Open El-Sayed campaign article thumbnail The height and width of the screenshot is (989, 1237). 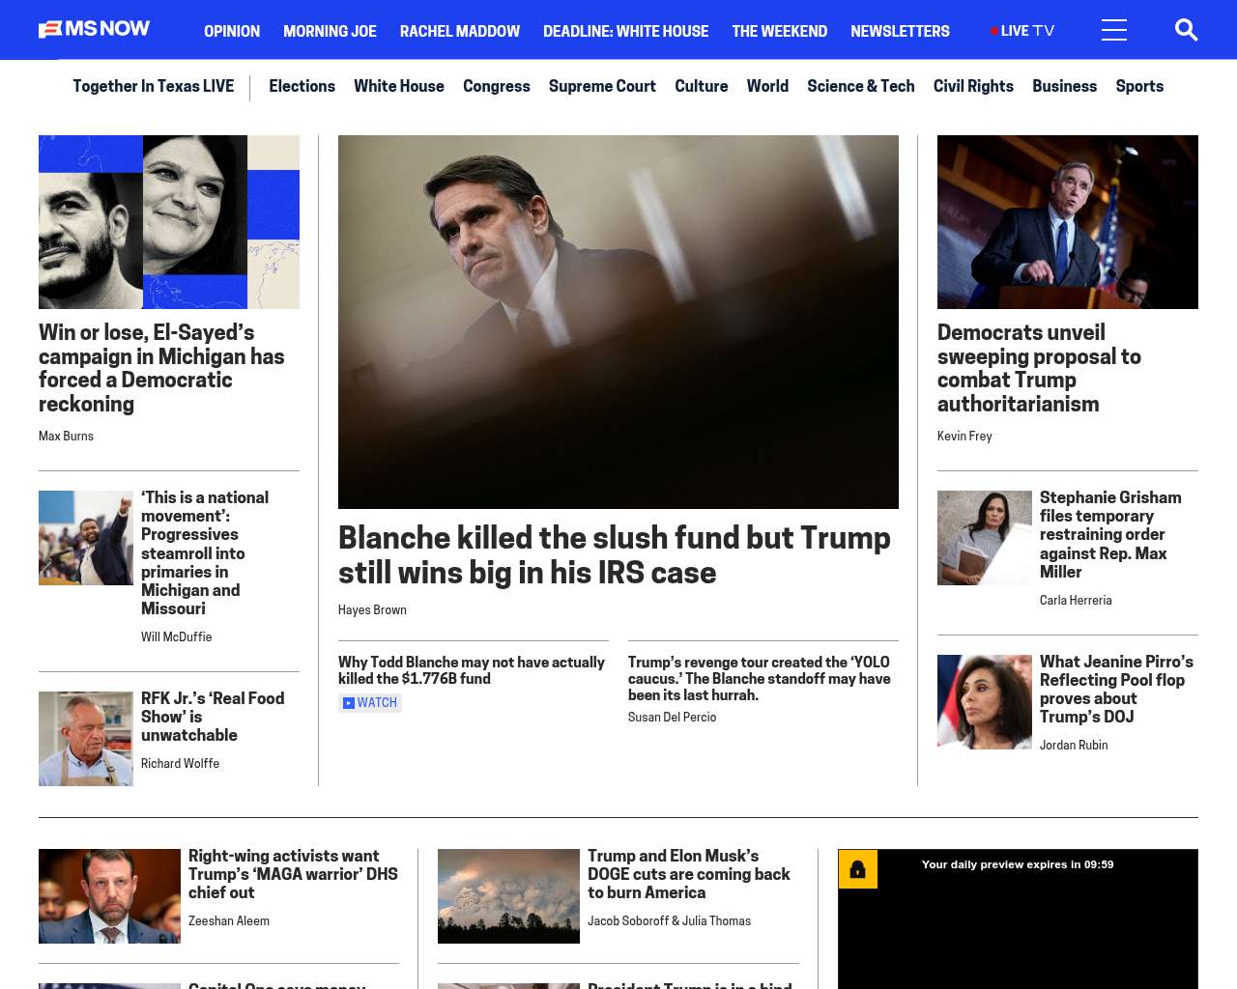pyautogui.click(x=169, y=222)
